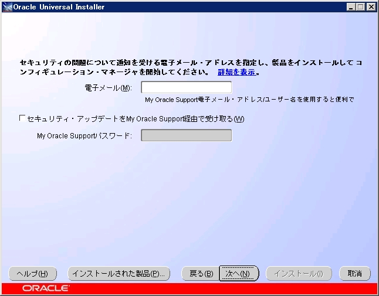
Task: Enable security updates via My Oracle Support checkbox
Action: coord(22,118)
